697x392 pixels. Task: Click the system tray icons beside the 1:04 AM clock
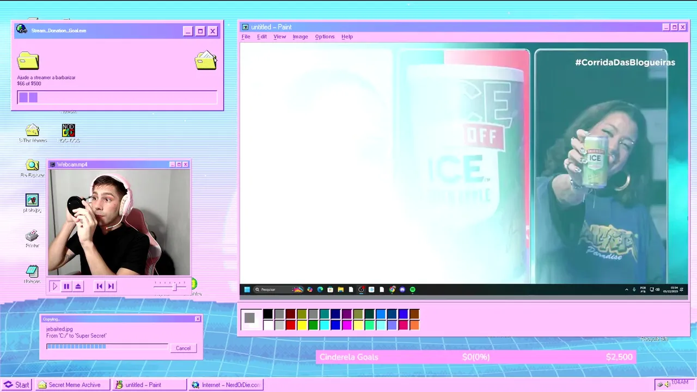pyautogui.click(x=663, y=384)
